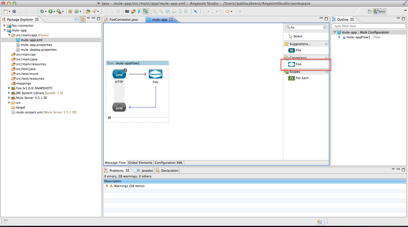Pick the File item under Suggestions
Screen dimensions: 408x227
[298, 50]
